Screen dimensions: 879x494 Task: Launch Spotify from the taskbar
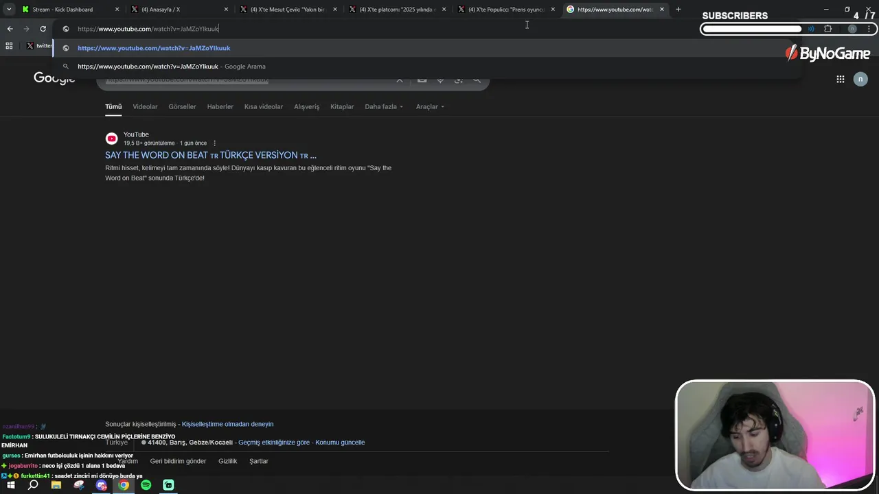146,485
